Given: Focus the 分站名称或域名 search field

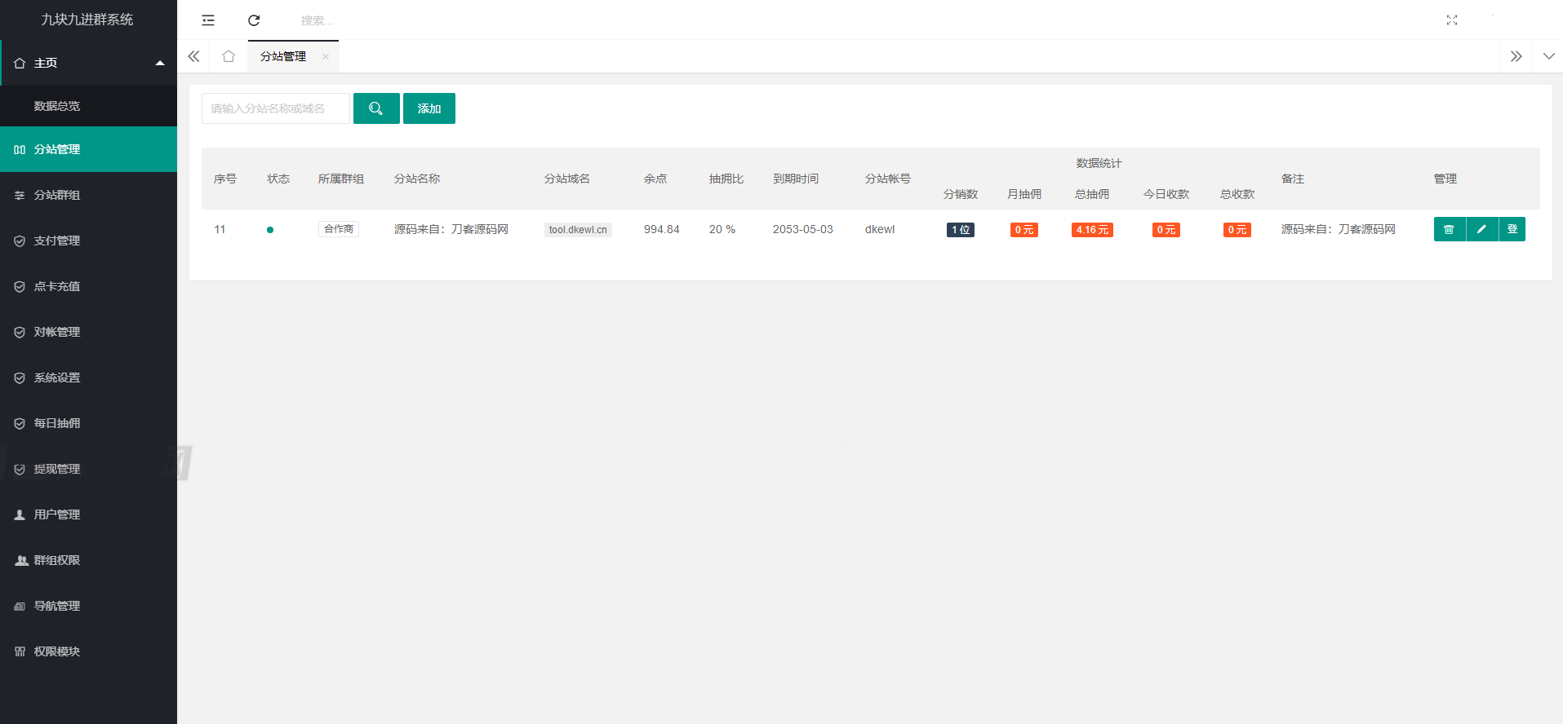Looking at the screenshot, I should [x=275, y=108].
